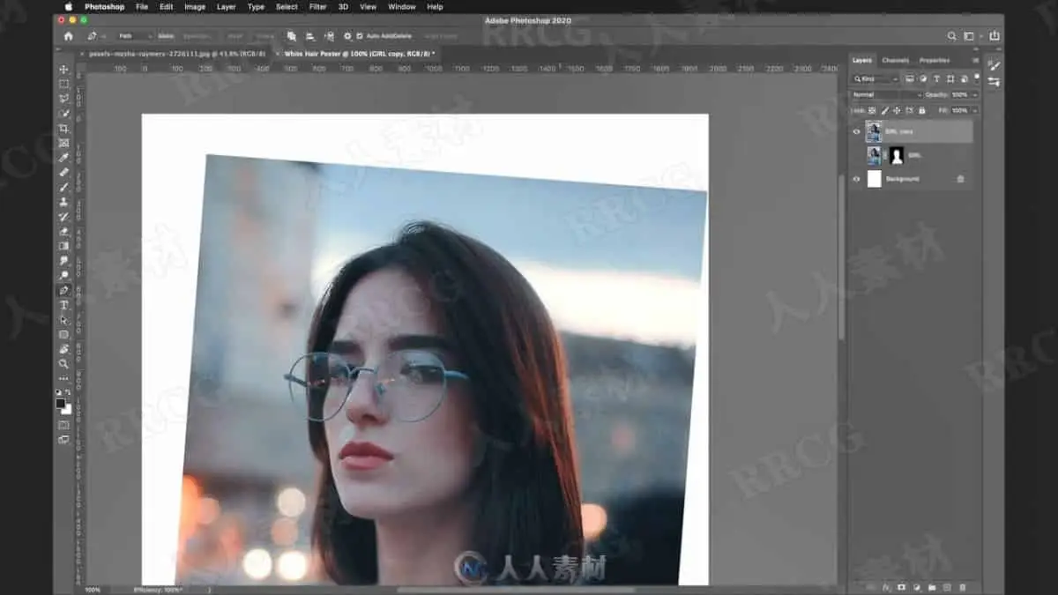Click the Background layer thumbnail
This screenshot has width=1058, height=595.
pos(874,179)
